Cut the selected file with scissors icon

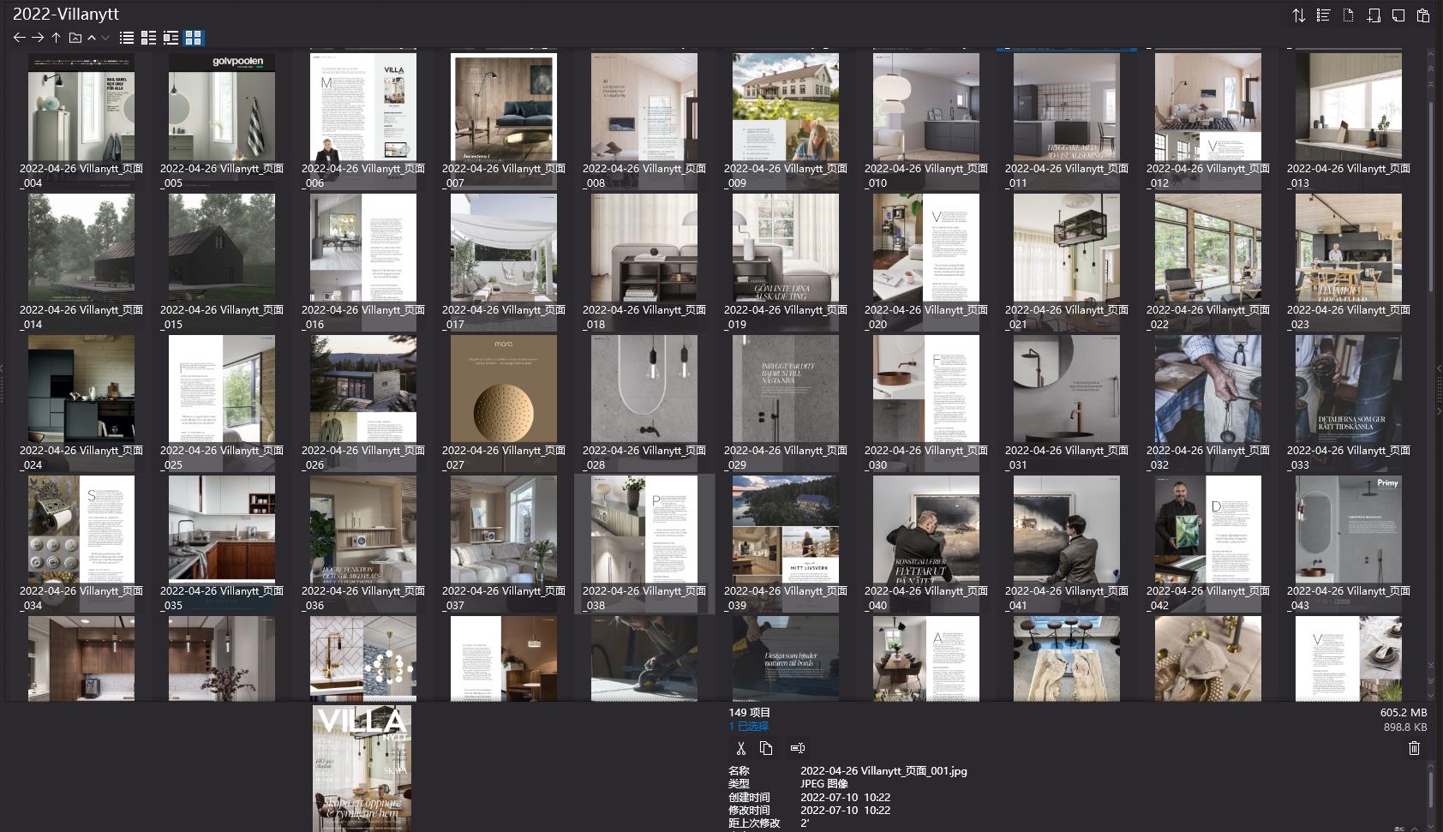[x=740, y=748]
